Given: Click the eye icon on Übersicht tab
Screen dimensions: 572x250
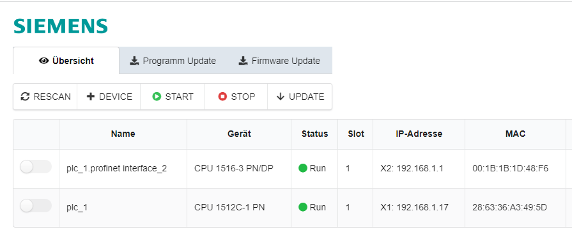Looking at the screenshot, I should [x=43, y=61].
